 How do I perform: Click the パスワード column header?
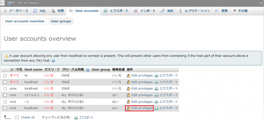pos(52,70)
